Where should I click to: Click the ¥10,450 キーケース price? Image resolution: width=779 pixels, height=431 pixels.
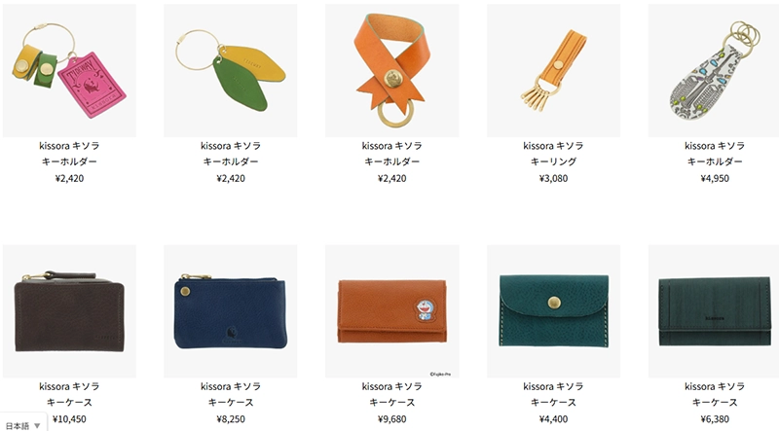[69, 418]
